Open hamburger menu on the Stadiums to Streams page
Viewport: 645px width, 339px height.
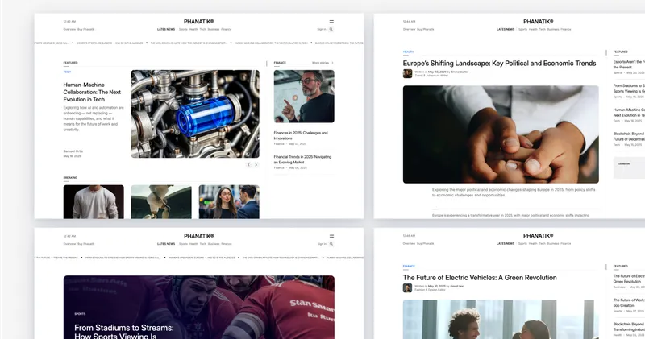point(331,235)
